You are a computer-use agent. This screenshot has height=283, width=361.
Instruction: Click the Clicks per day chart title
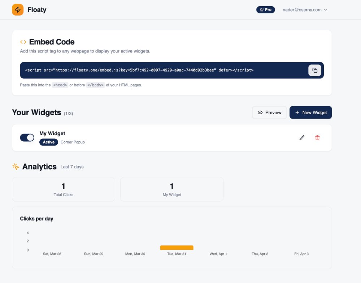pyautogui.click(x=36, y=219)
